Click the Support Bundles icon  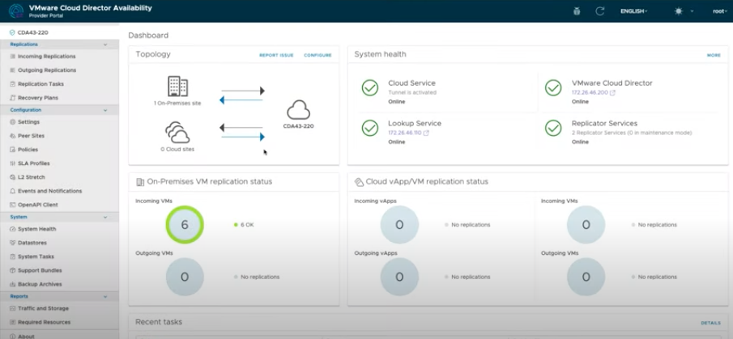13,270
